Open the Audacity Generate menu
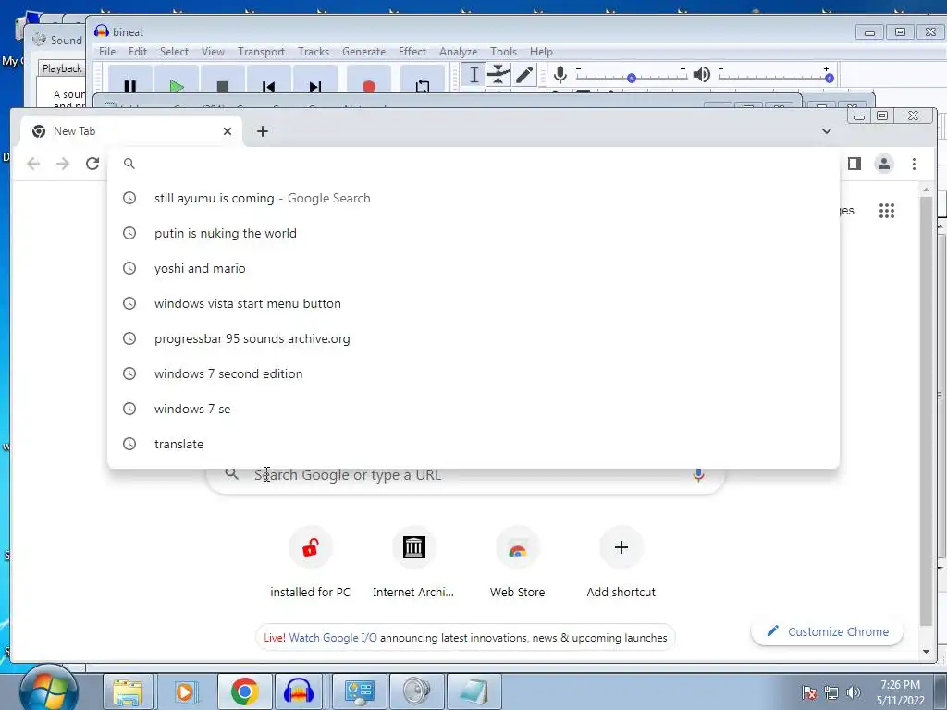947x710 pixels. tap(363, 52)
